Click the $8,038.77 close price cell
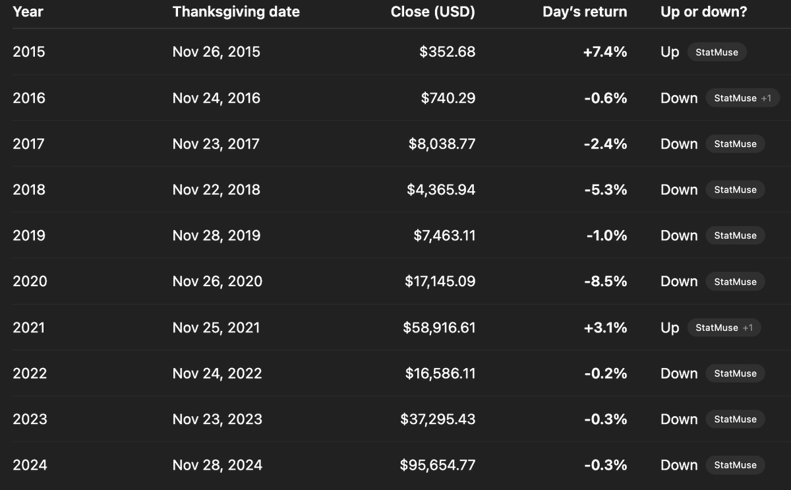The image size is (791, 490). click(x=442, y=144)
